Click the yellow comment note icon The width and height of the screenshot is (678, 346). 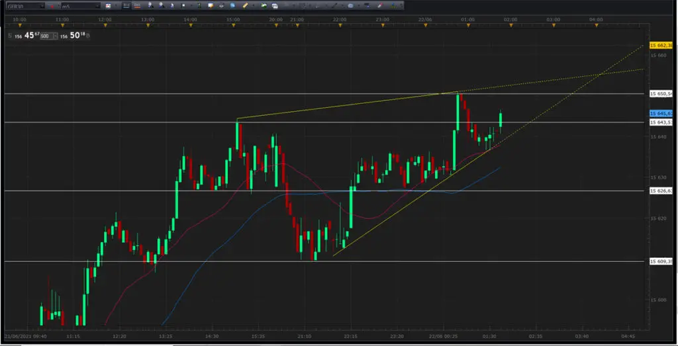211,5
